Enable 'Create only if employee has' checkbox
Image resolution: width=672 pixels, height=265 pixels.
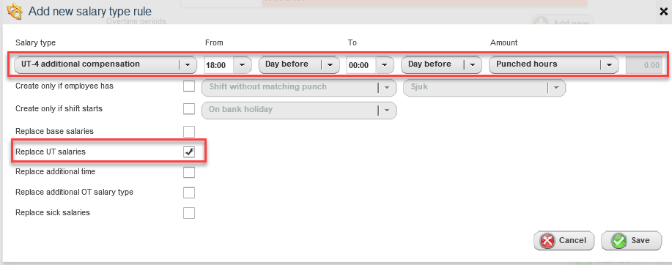(x=189, y=86)
